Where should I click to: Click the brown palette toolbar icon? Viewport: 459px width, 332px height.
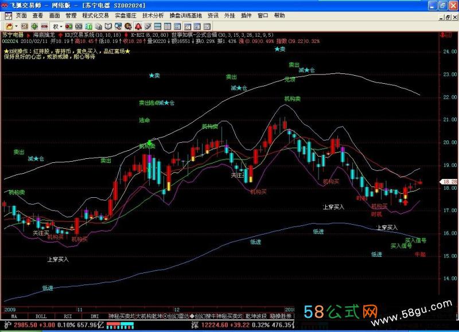pyautogui.click(x=128, y=26)
